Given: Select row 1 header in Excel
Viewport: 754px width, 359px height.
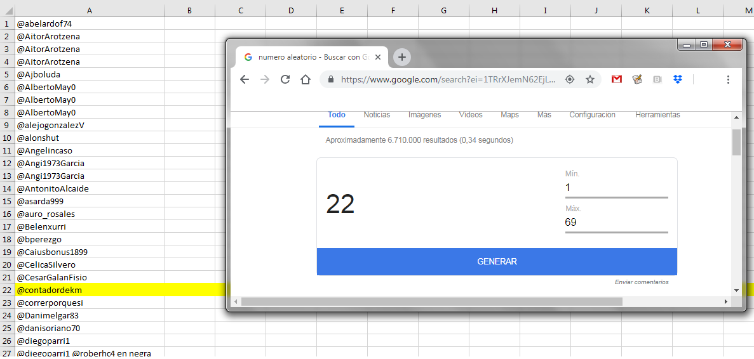Looking at the screenshot, I should point(7,23).
